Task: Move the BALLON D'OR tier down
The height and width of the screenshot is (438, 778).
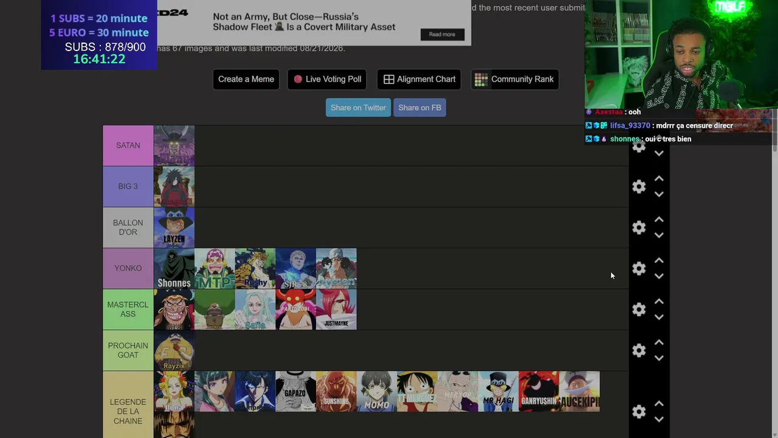Action: point(659,235)
